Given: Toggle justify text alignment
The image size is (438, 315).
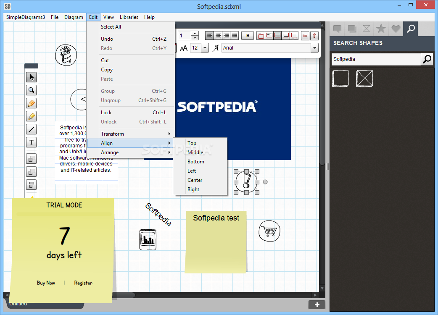Looking at the screenshot, I should tap(235, 36).
